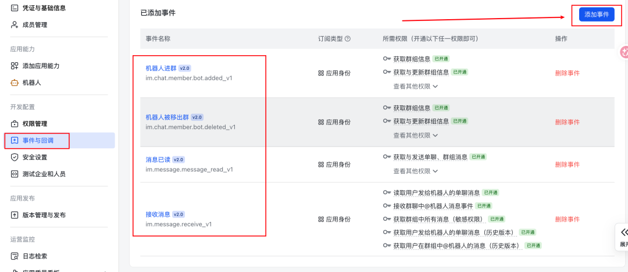628x272 pixels.
Task: Expand 查看其他权限 under 机器人被移出群
Action: point(415,135)
